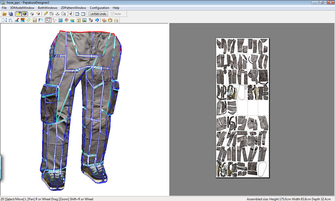Select the red pen edge color tool
Image resolution: width=335 pixels, height=201 pixels.
coord(16,20)
